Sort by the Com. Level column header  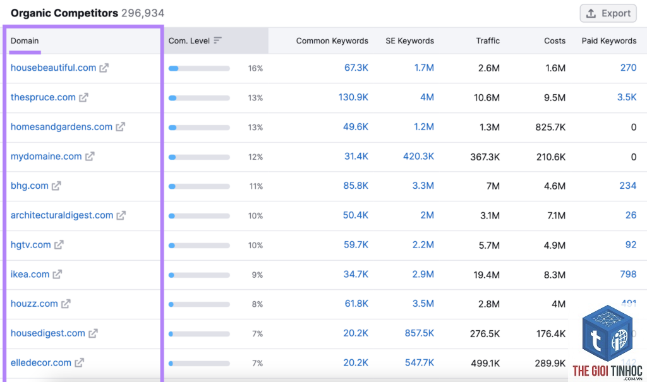tap(189, 41)
